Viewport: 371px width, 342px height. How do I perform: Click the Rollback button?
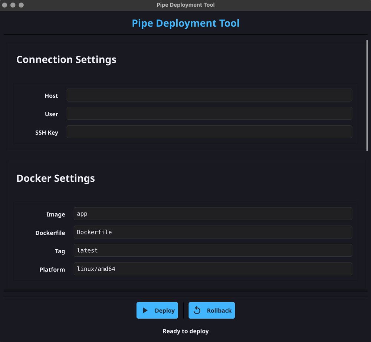[211, 310]
